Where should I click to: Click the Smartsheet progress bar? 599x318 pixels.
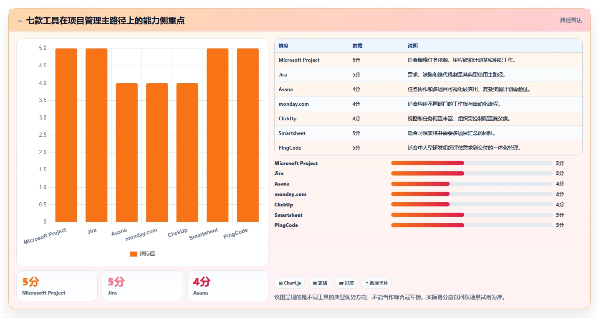pyautogui.click(x=472, y=215)
